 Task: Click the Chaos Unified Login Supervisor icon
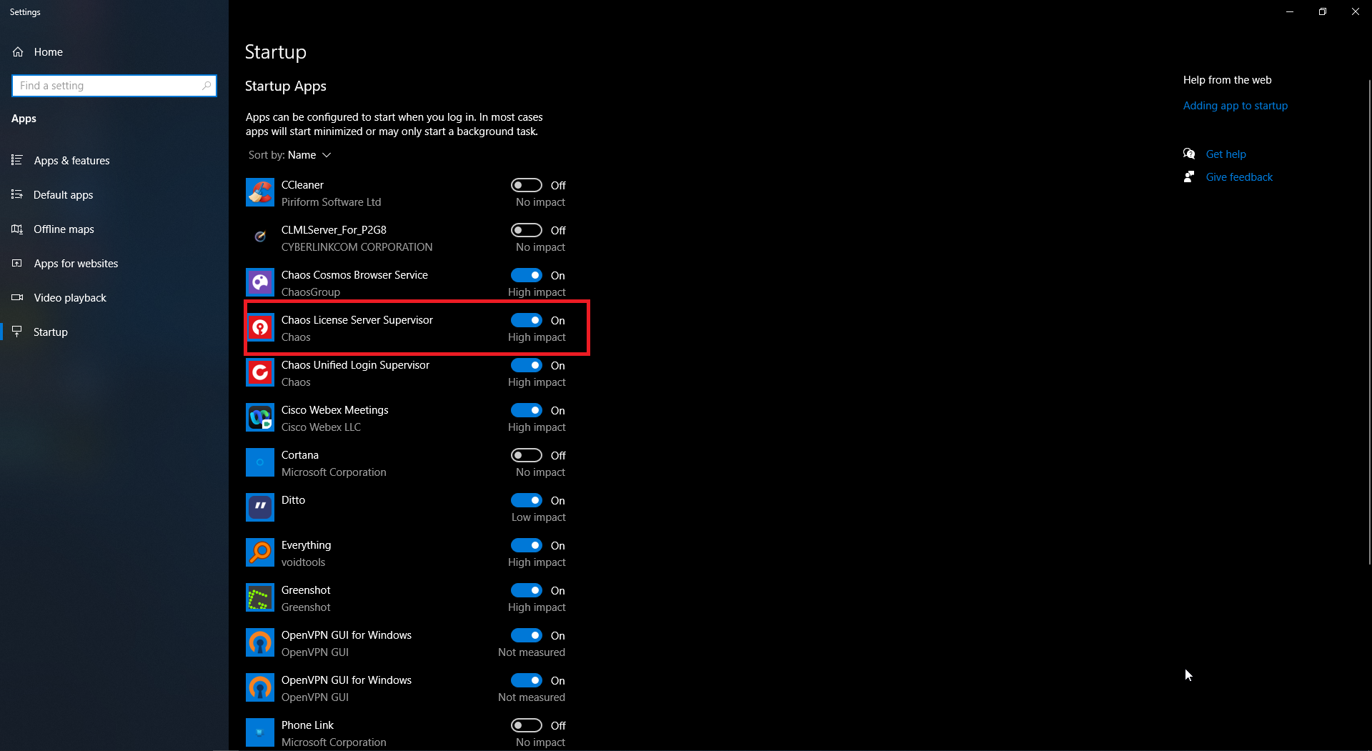click(x=260, y=373)
